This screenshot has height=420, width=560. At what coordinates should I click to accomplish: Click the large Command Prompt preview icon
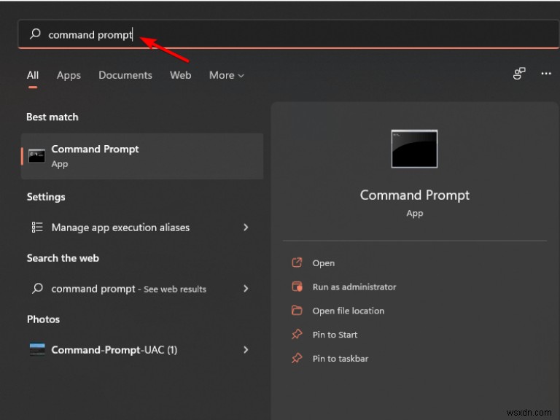[414, 149]
